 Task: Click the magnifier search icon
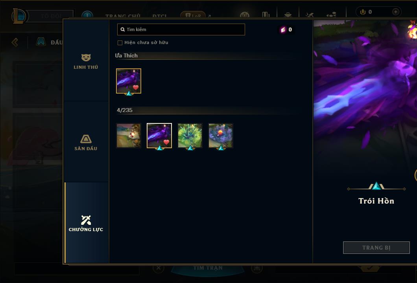coord(123,29)
